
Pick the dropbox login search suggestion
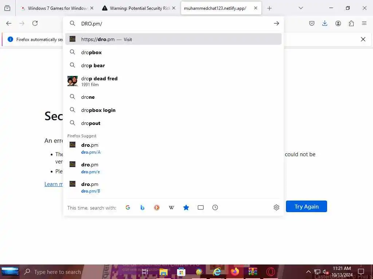(x=173, y=110)
